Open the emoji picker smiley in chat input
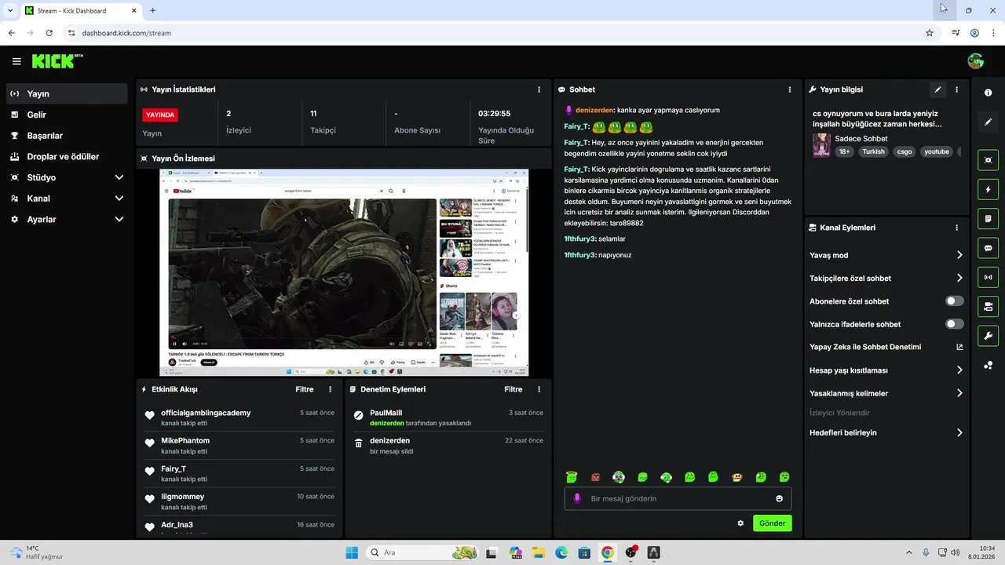 tap(780, 498)
